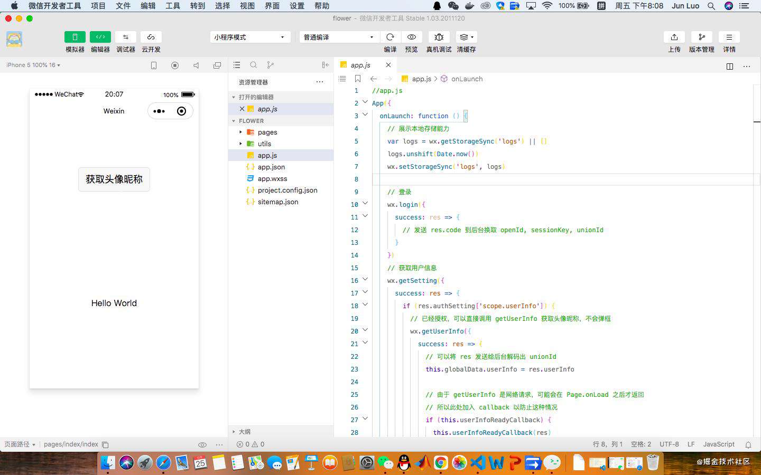
Task: Detach the simulator window icon
Action: (217, 65)
